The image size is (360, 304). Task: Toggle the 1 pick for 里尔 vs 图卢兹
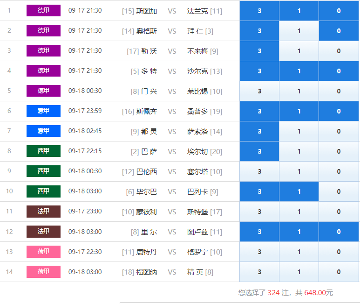coord(299,232)
